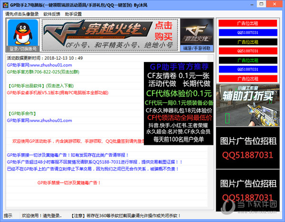Select the 广告超过48小时客服不回复 notice line
The width and height of the screenshot is (285, 222).
coord(95,162)
